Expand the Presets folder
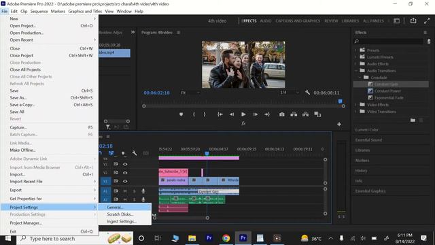Image resolution: width=435 pixels, height=245 pixels. pos(355,50)
